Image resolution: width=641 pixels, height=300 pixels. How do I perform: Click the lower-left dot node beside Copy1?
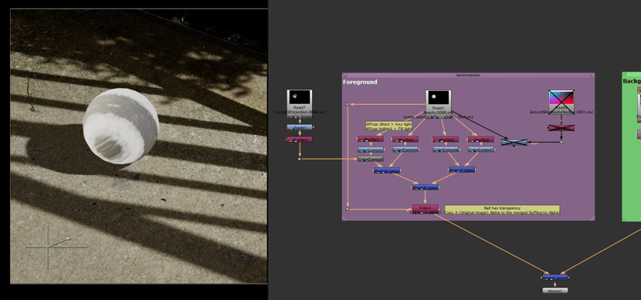click(348, 209)
